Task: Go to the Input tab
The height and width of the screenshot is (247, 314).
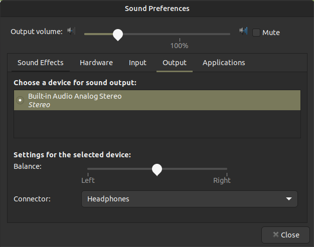Action: pos(137,63)
